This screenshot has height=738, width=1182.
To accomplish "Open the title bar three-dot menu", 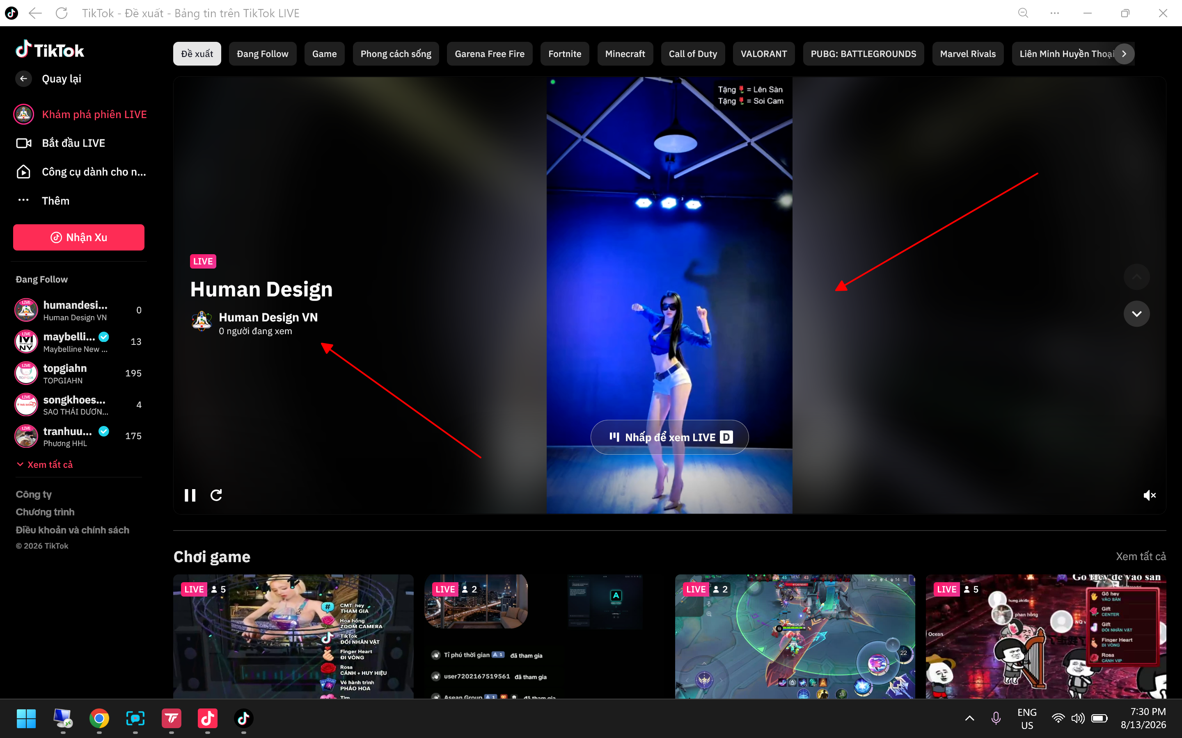I will click(x=1054, y=13).
